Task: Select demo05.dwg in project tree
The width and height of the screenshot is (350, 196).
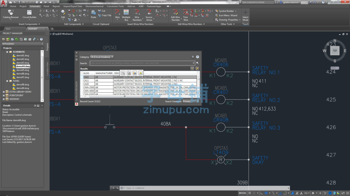Action: [x=23, y=70]
